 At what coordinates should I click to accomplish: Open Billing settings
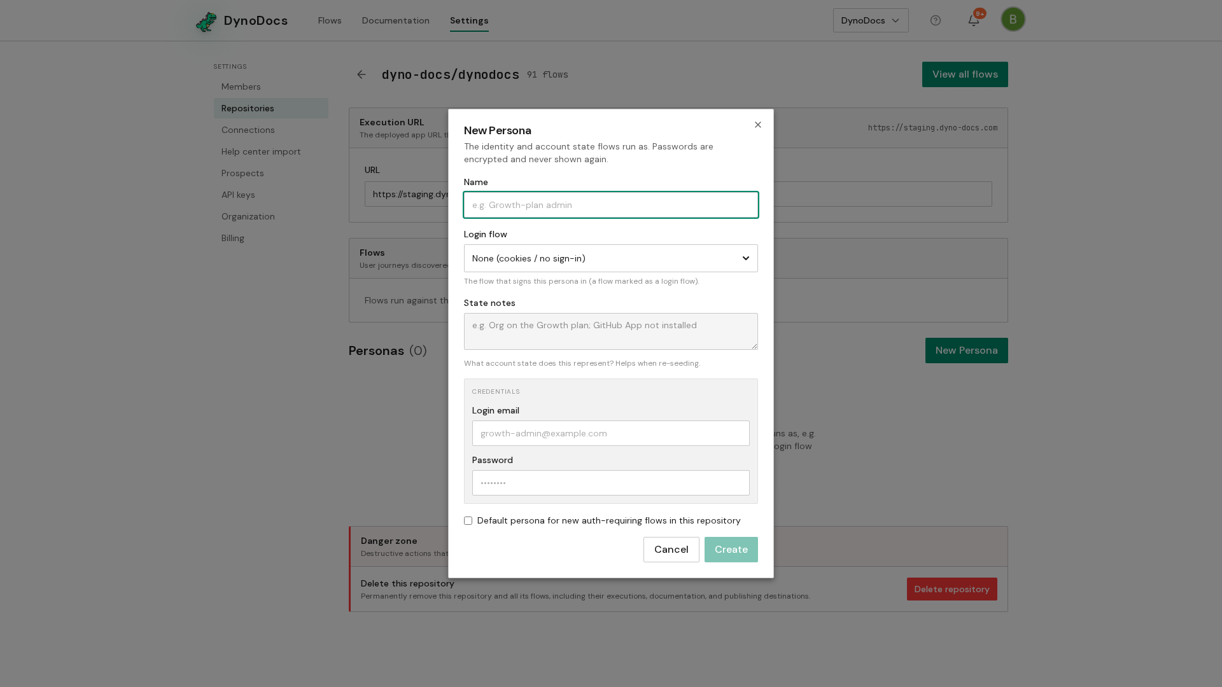click(271, 238)
